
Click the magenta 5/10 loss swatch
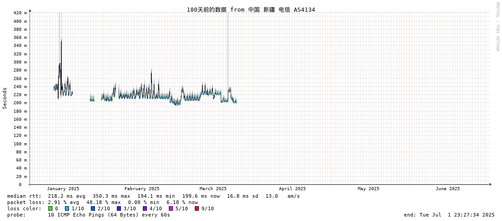click(x=171, y=208)
